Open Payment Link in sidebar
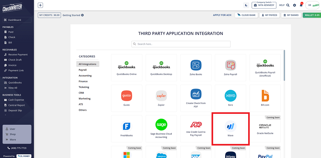The width and height of the screenshot is (321, 158). (x=14, y=70)
